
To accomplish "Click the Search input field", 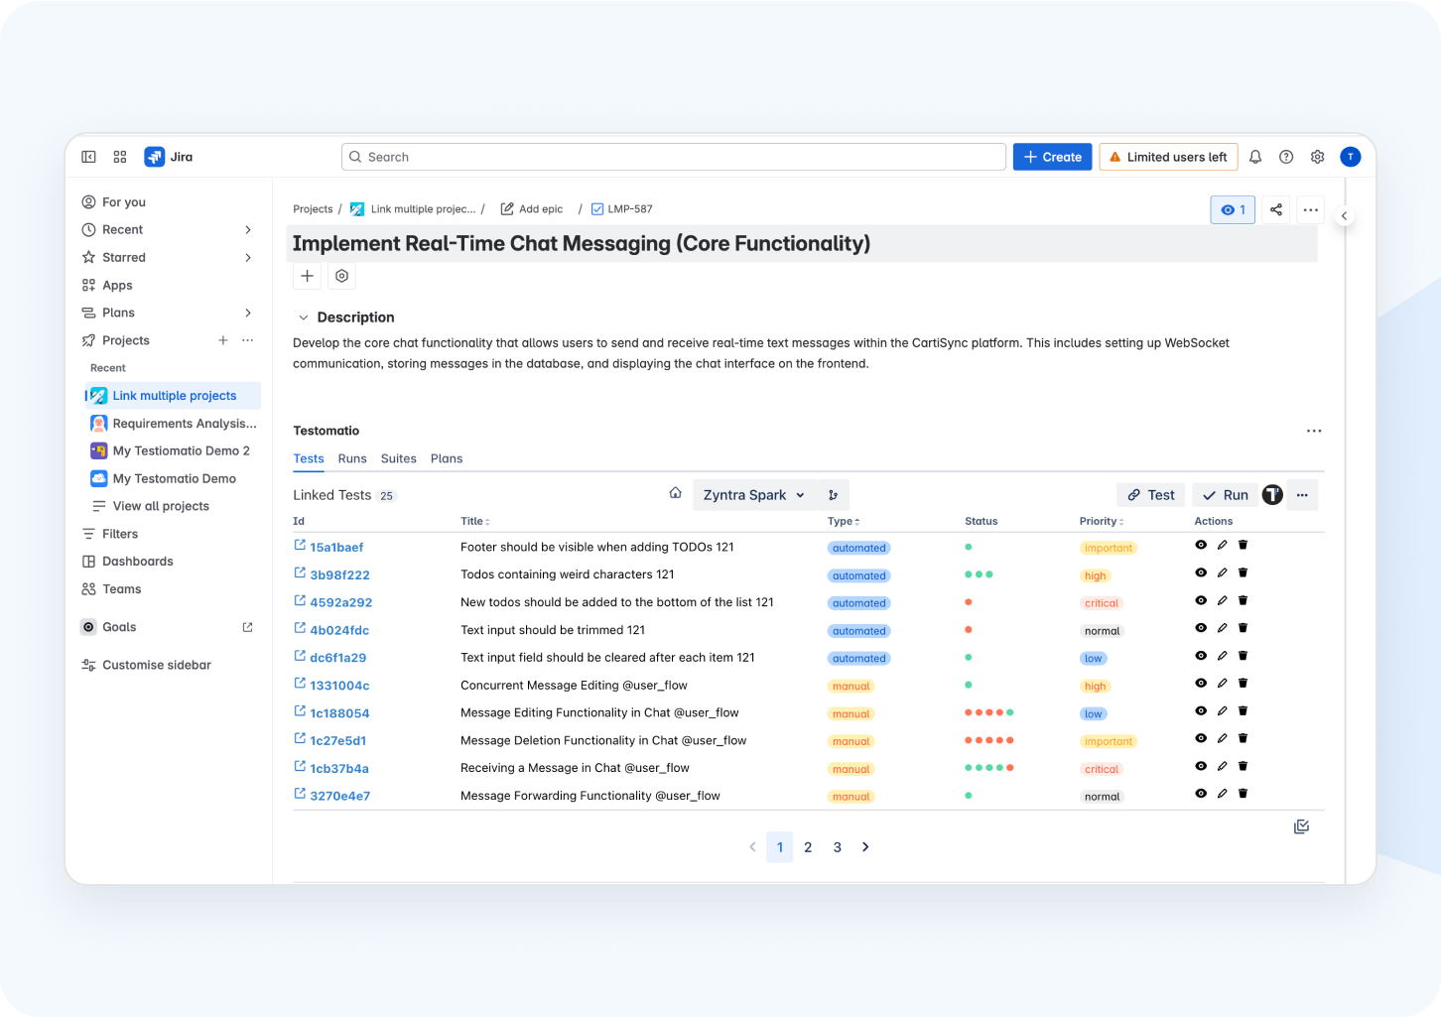I will click(675, 157).
